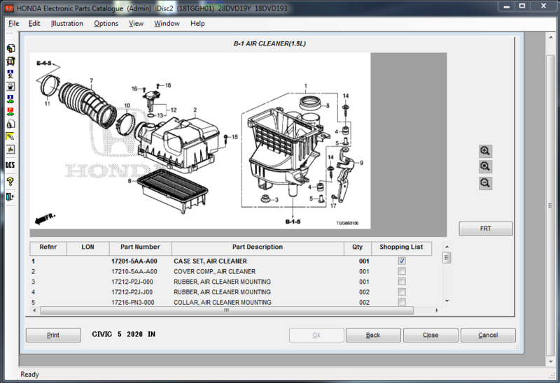
Task: Click parts list scrollbar up arrow
Action: (x=447, y=247)
